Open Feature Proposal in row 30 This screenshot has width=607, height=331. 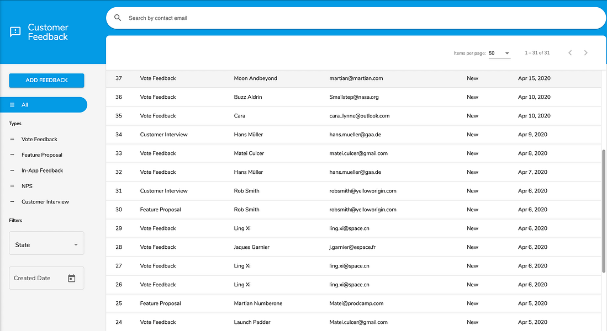[160, 210]
